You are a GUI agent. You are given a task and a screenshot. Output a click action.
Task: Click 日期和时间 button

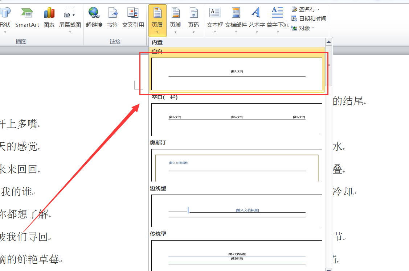pyautogui.click(x=309, y=18)
